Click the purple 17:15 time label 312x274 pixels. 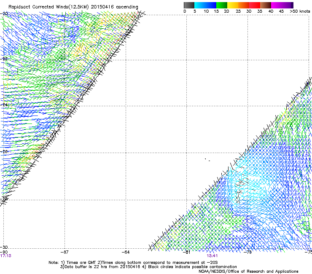pos(5,256)
